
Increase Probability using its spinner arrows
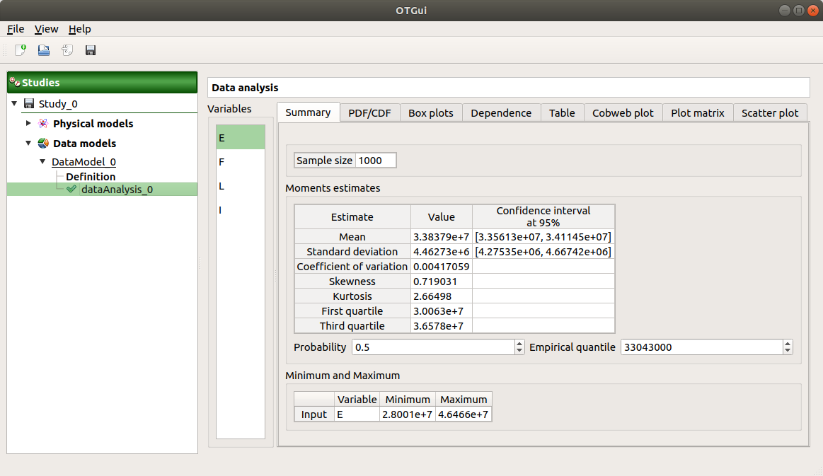pos(519,344)
